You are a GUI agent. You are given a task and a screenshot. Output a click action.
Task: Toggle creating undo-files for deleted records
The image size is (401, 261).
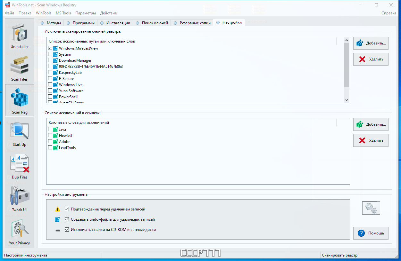(x=67, y=219)
